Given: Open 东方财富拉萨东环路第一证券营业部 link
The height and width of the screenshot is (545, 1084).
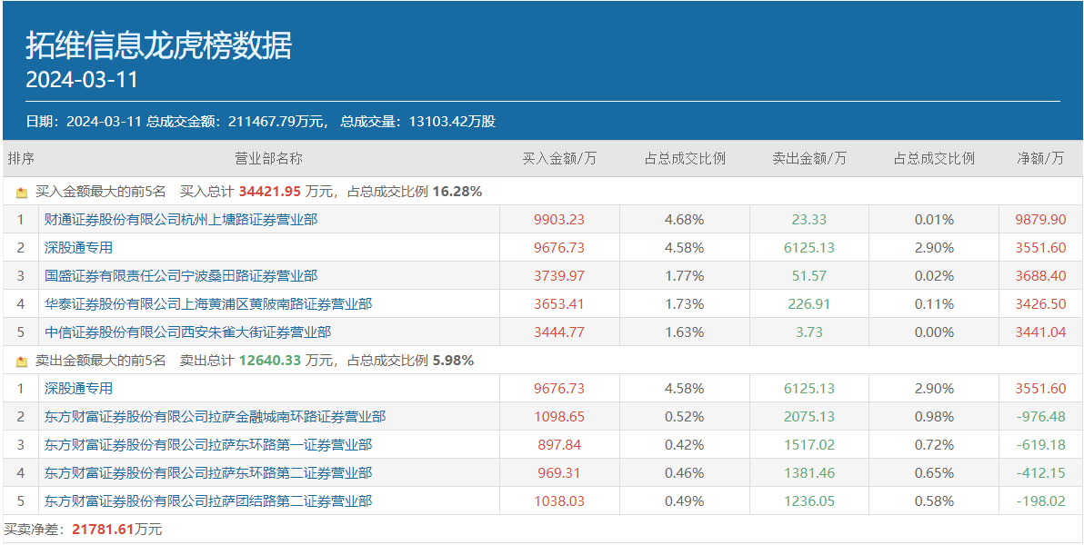Looking at the screenshot, I should point(208,444).
